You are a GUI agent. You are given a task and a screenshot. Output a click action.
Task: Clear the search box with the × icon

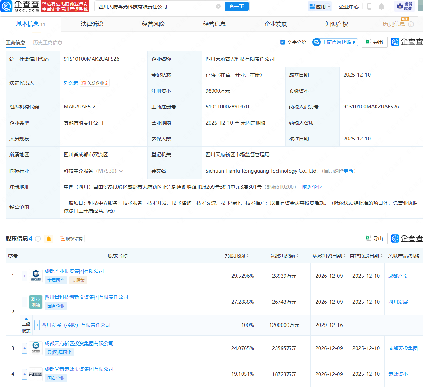coord(218,6)
